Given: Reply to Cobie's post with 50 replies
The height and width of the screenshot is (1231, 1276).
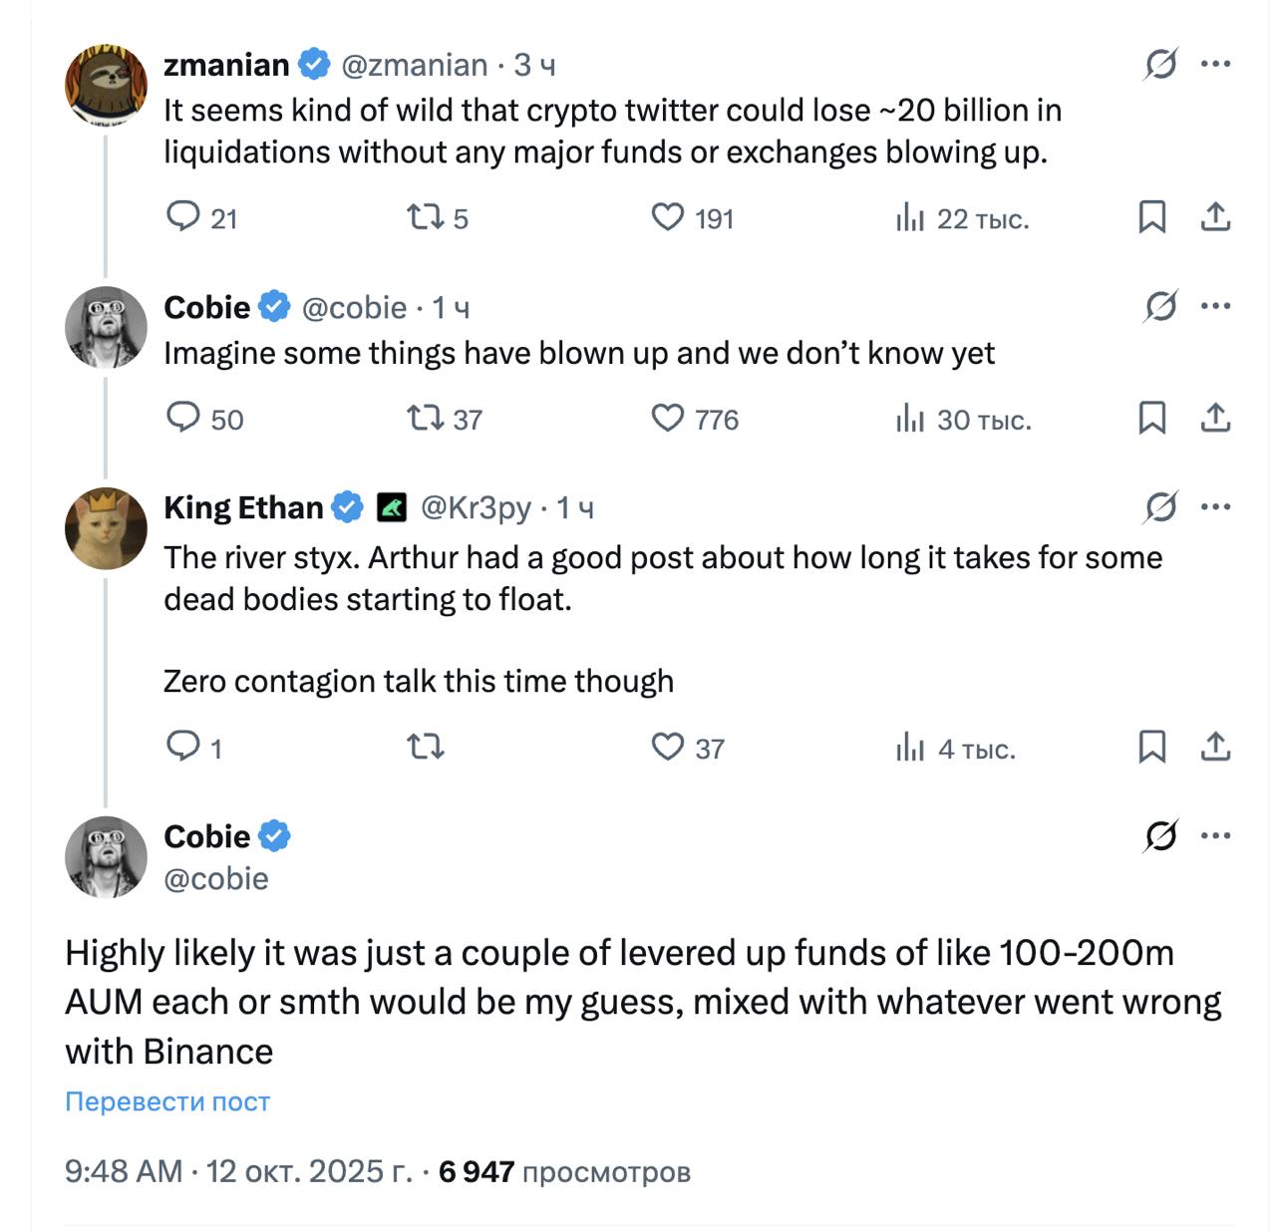Looking at the screenshot, I should (x=183, y=418).
